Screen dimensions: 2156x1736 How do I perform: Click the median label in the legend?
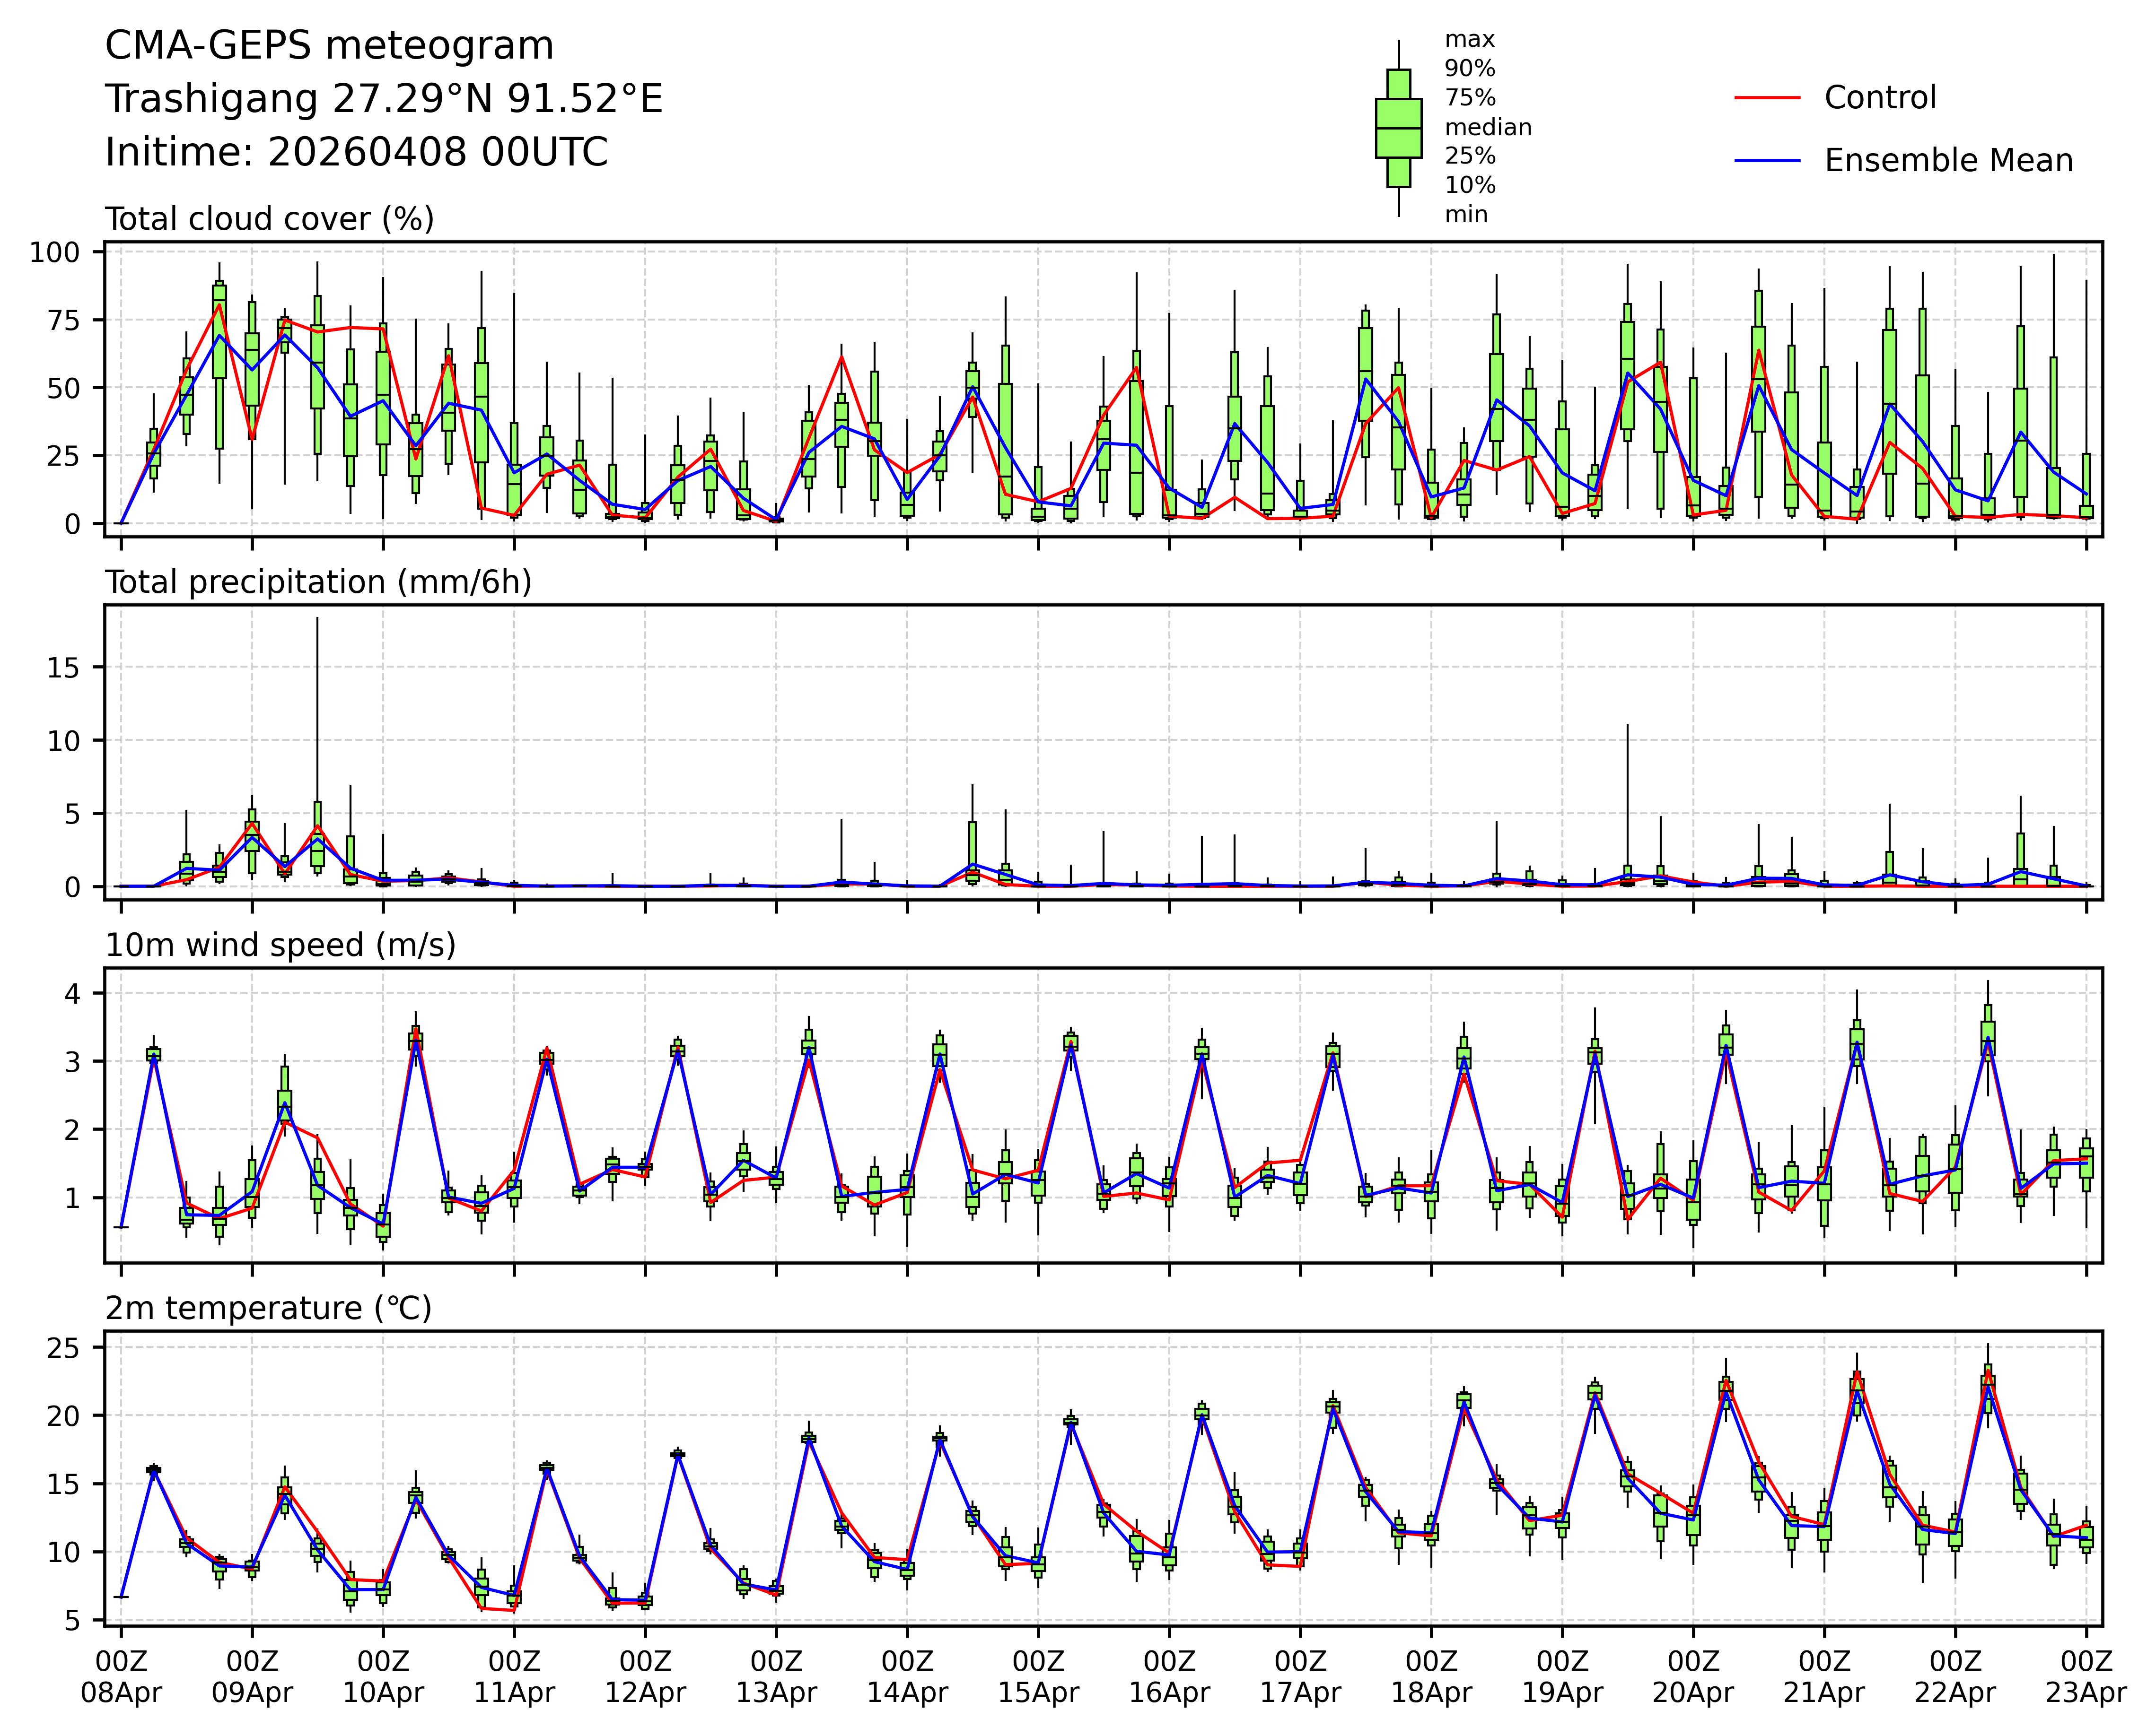pos(1488,127)
